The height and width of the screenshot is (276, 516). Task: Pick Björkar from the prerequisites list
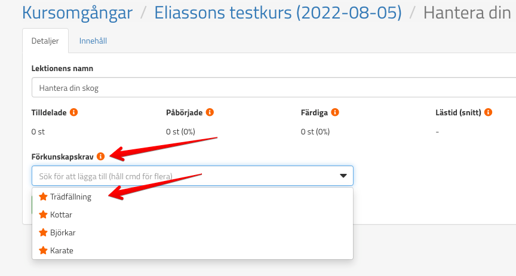pyautogui.click(x=63, y=232)
